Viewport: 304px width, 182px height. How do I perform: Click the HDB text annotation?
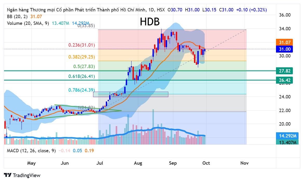pyautogui.click(x=150, y=21)
